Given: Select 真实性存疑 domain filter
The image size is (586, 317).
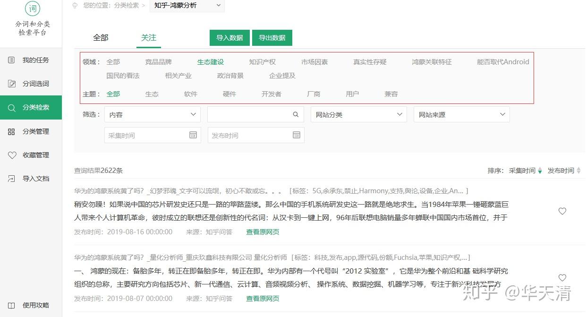Looking at the screenshot, I should point(370,62).
